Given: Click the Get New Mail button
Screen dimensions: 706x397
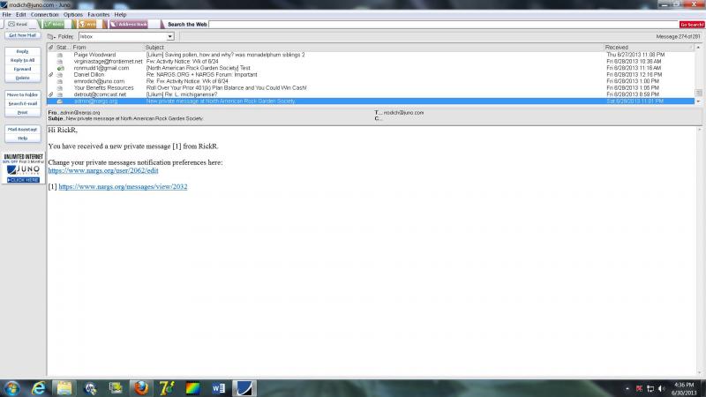Looking at the screenshot, I should pos(22,35).
